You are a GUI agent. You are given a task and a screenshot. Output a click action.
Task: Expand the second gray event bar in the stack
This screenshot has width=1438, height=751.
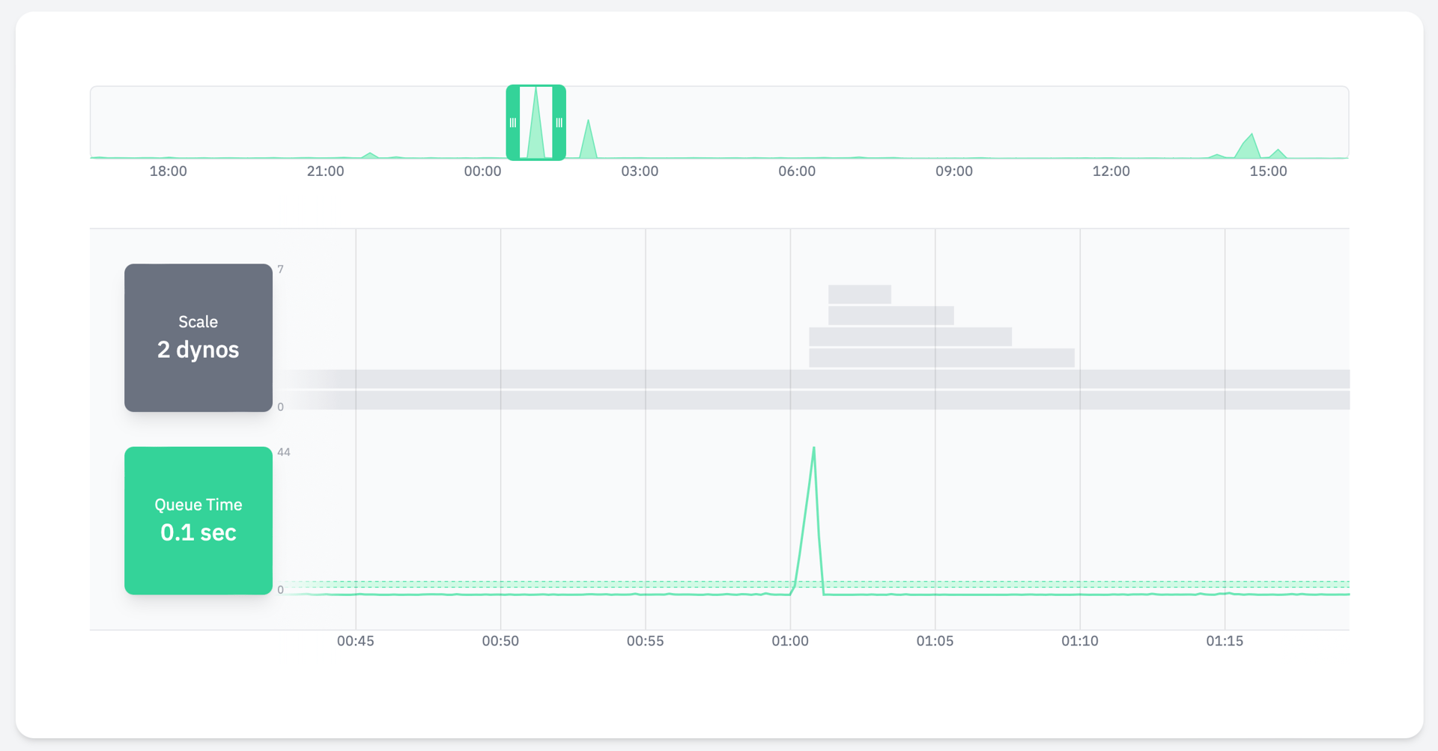click(x=891, y=314)
